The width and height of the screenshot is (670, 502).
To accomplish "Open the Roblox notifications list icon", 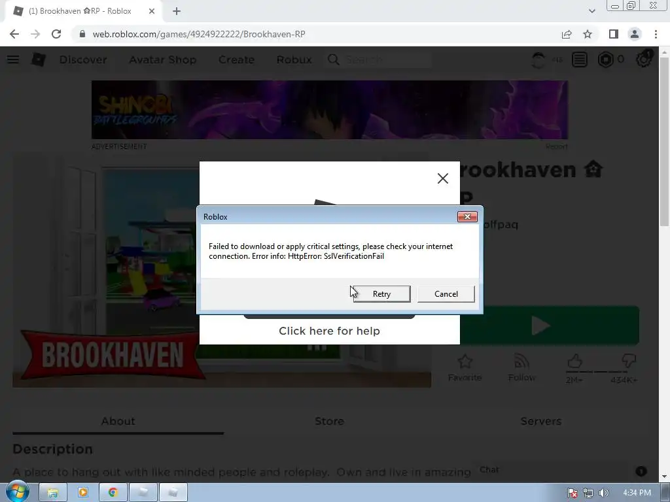I will 580,59.
